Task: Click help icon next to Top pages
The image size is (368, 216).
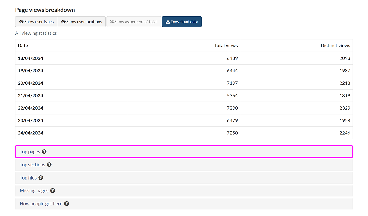Action: tap(44, 152)
